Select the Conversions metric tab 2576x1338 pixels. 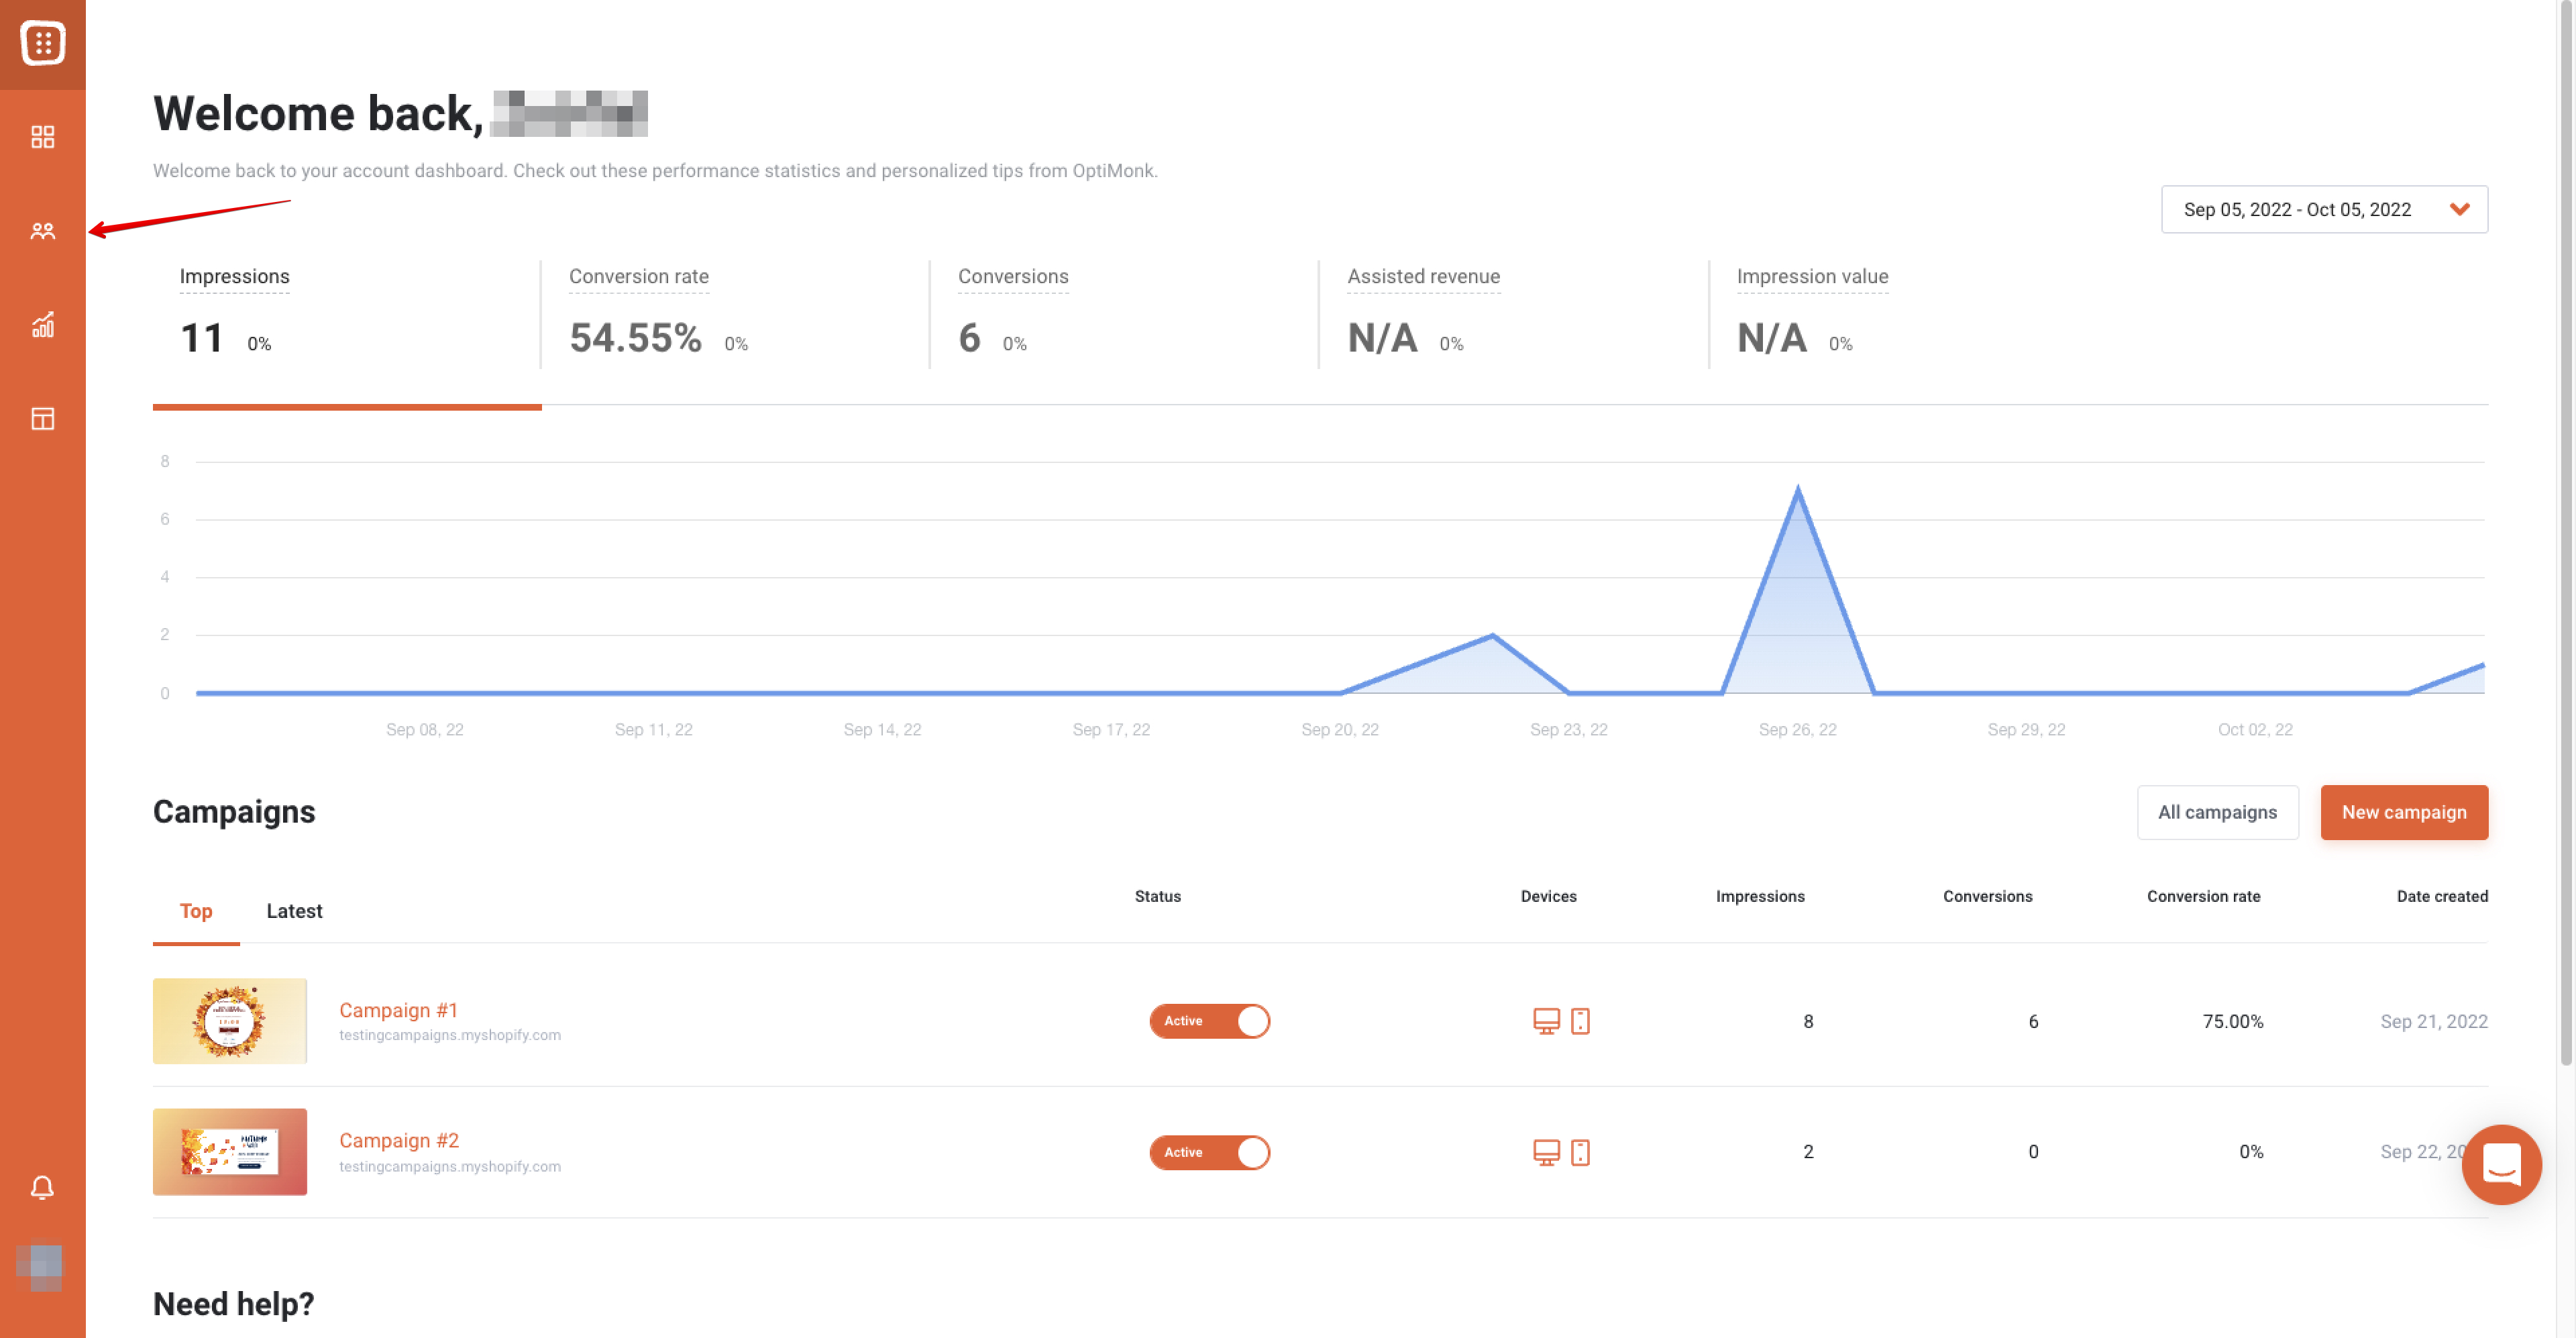pos(1124,316)
